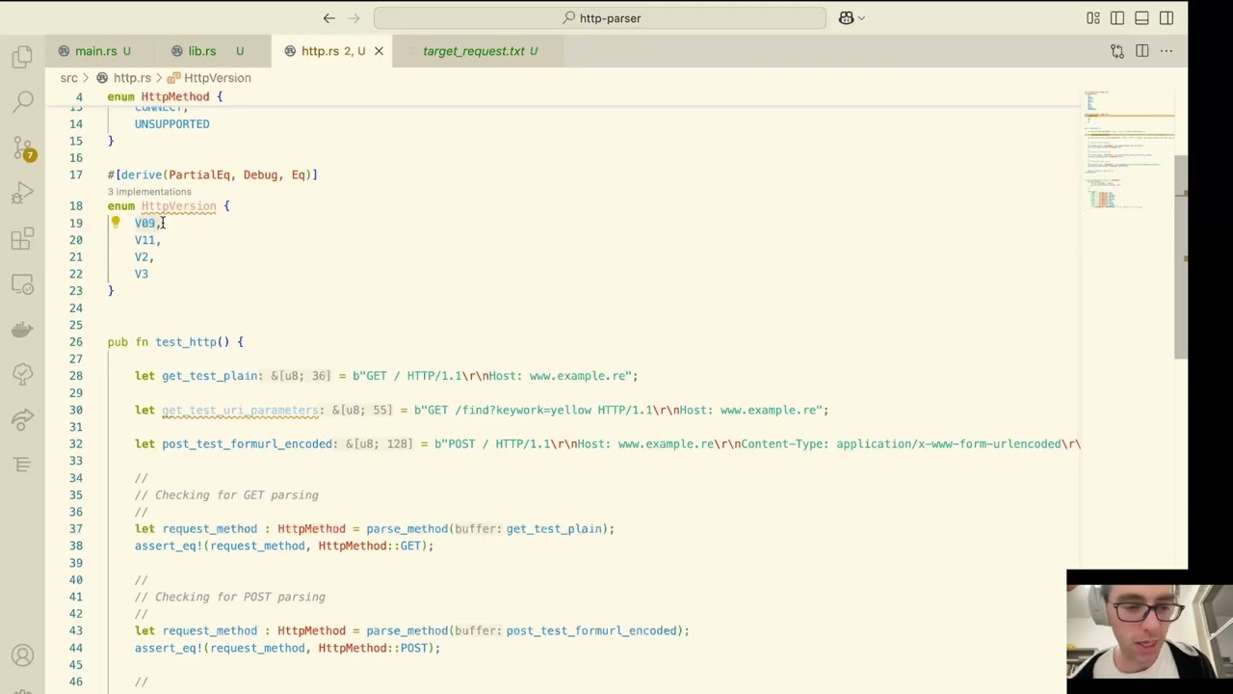Open the Explorer view in activity bar
Image resolution: width=1233 pixels, height=694 pixels.
23,56
